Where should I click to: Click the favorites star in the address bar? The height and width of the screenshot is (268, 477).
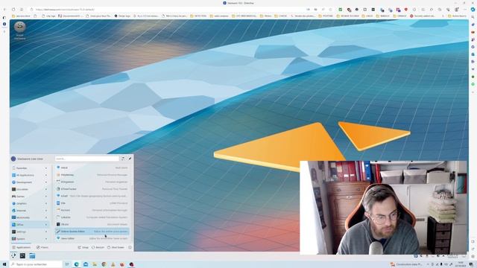point(330,10)
